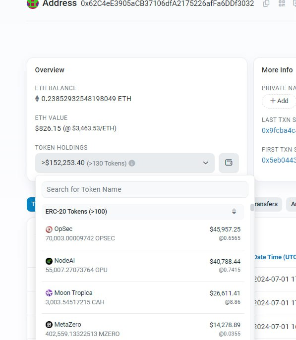Click the Moon Tropica price @8.86

(x=233, y=302)
